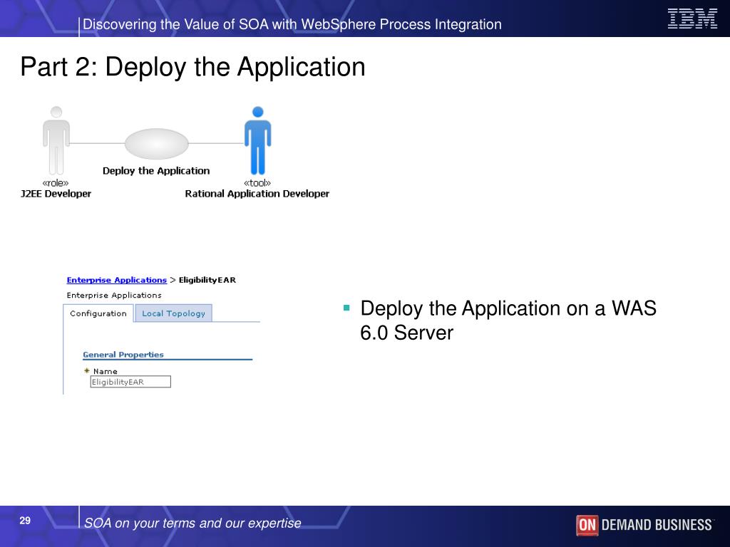730x547 pixels.
Task: Click the EligibilityEAR breadcrumb text
Action: pyautogui.click(x=207, y=280)
